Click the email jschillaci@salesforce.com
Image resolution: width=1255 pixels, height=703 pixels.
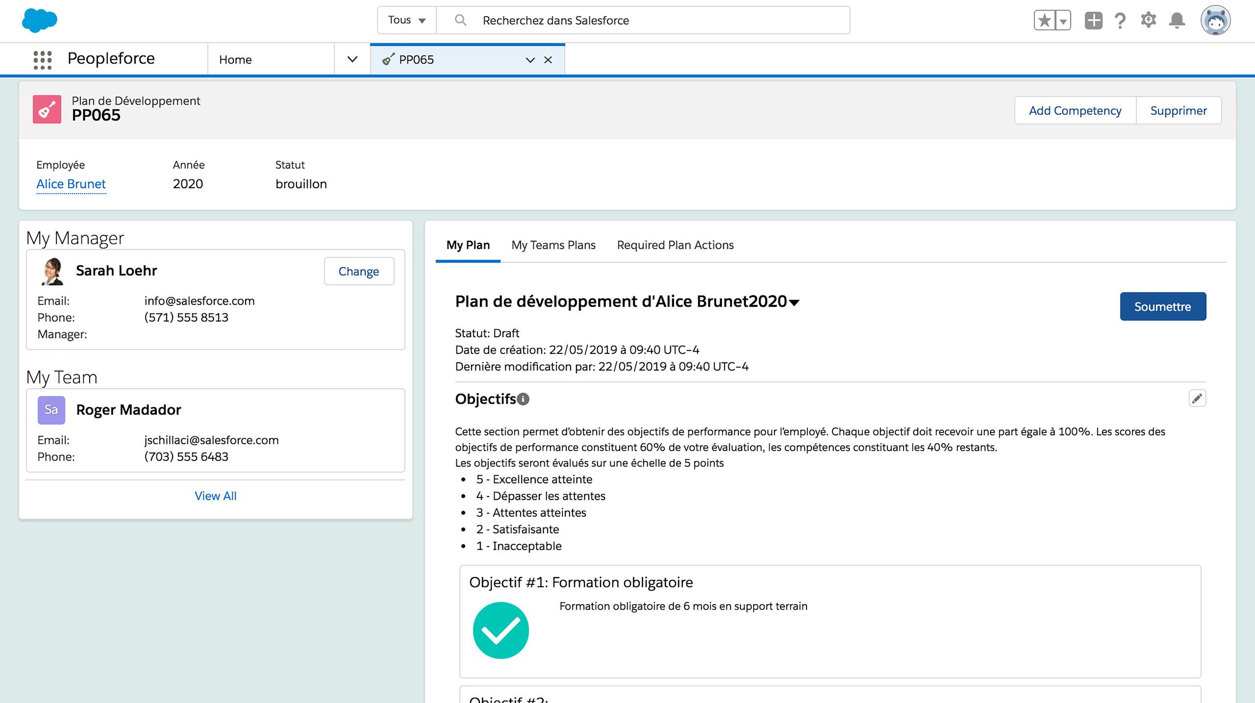[211, 440]
